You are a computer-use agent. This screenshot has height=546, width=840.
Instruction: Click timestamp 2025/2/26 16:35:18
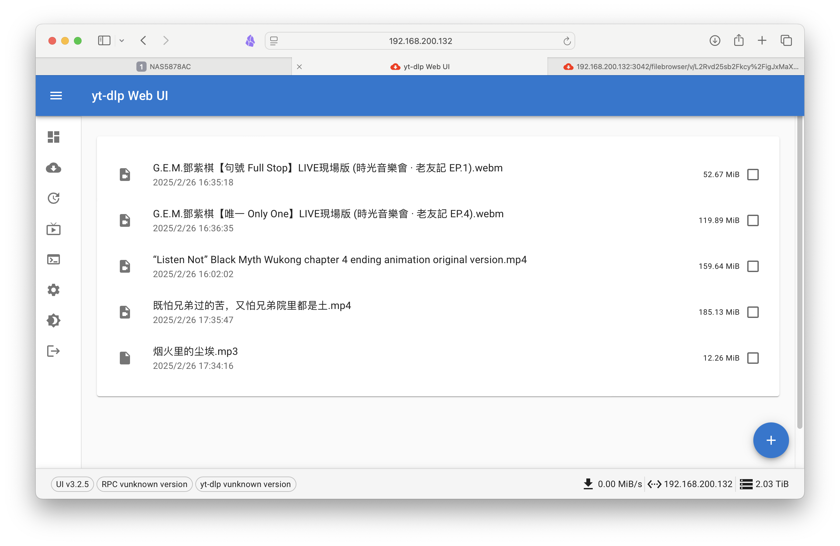(193, 182)
